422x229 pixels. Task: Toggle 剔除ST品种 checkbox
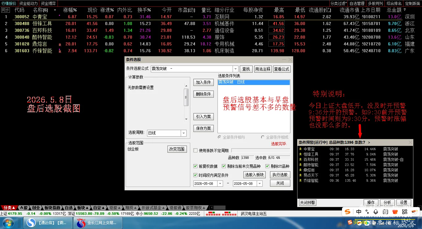click(x=268, y=166)
